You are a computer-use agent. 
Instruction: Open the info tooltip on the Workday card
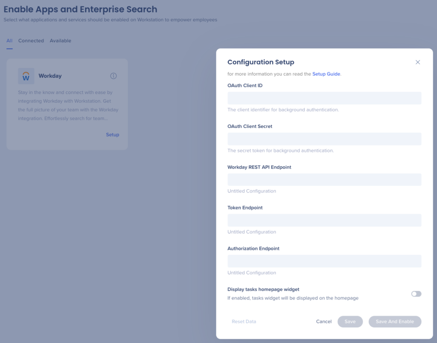pyautogui.click(x=113, y=76)
